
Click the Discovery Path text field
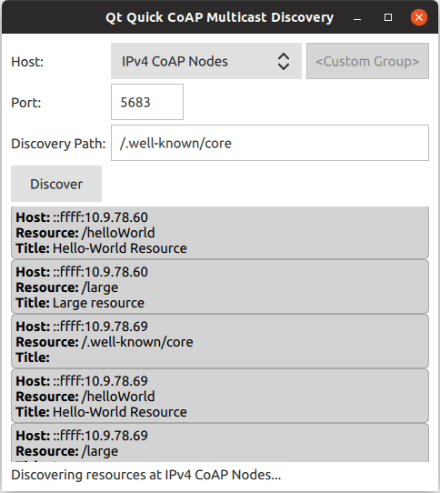[x=270, y=143]
